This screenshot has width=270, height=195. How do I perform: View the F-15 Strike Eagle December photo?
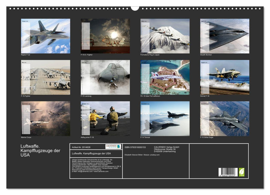pos(225,120)
